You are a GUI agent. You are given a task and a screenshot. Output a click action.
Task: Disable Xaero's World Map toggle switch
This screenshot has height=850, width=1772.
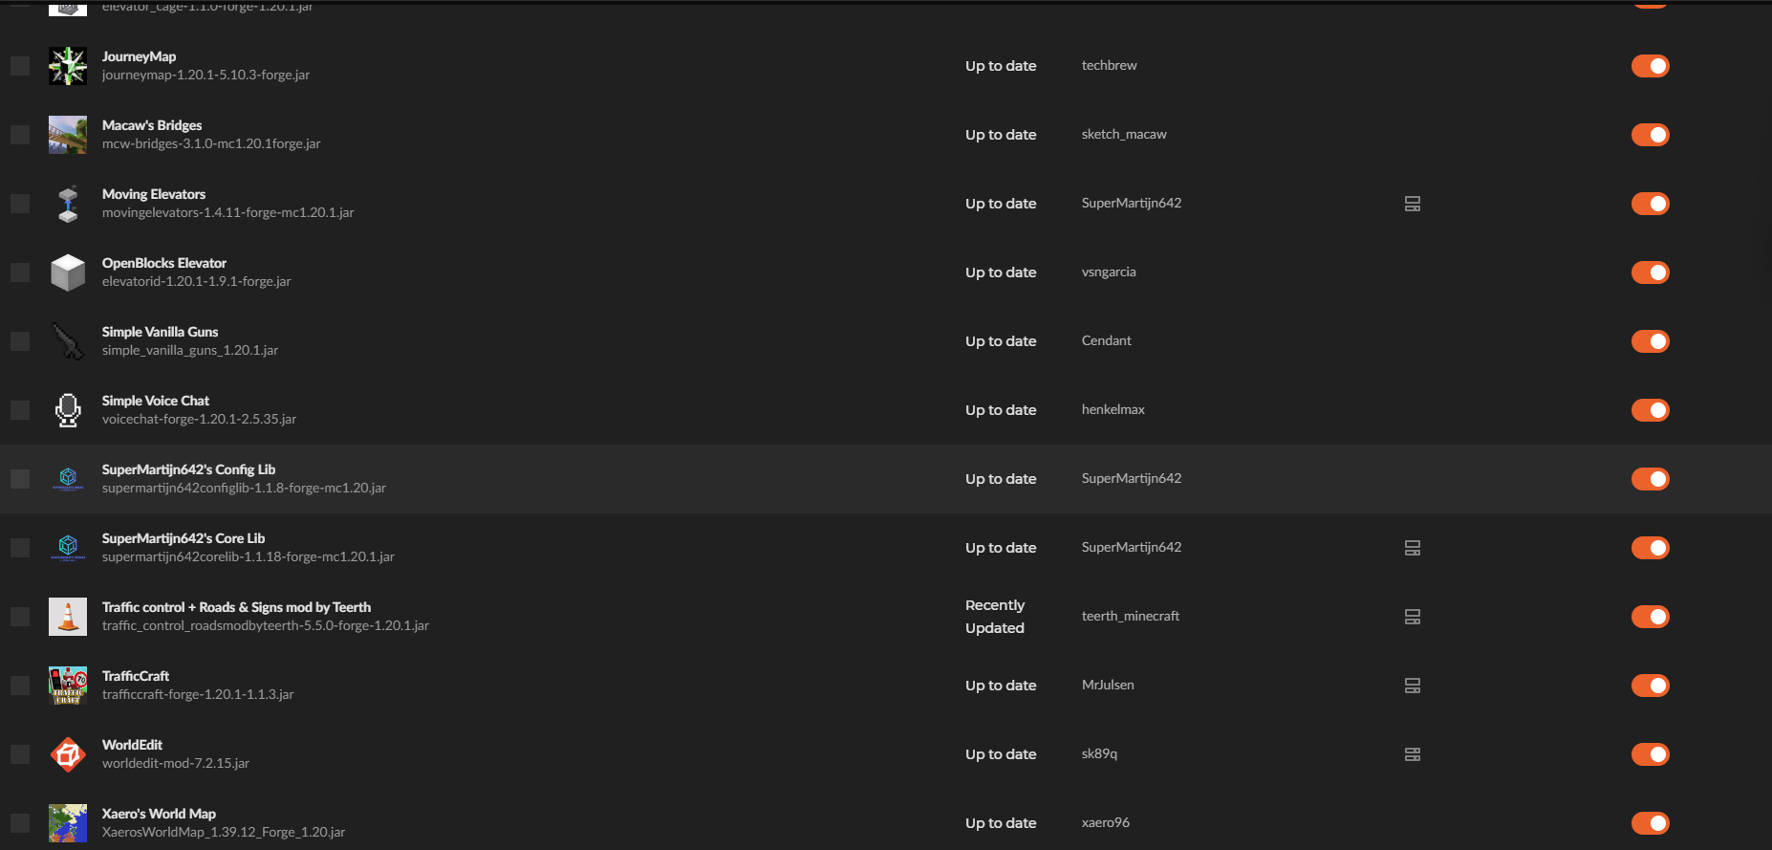coord(1651,823)
